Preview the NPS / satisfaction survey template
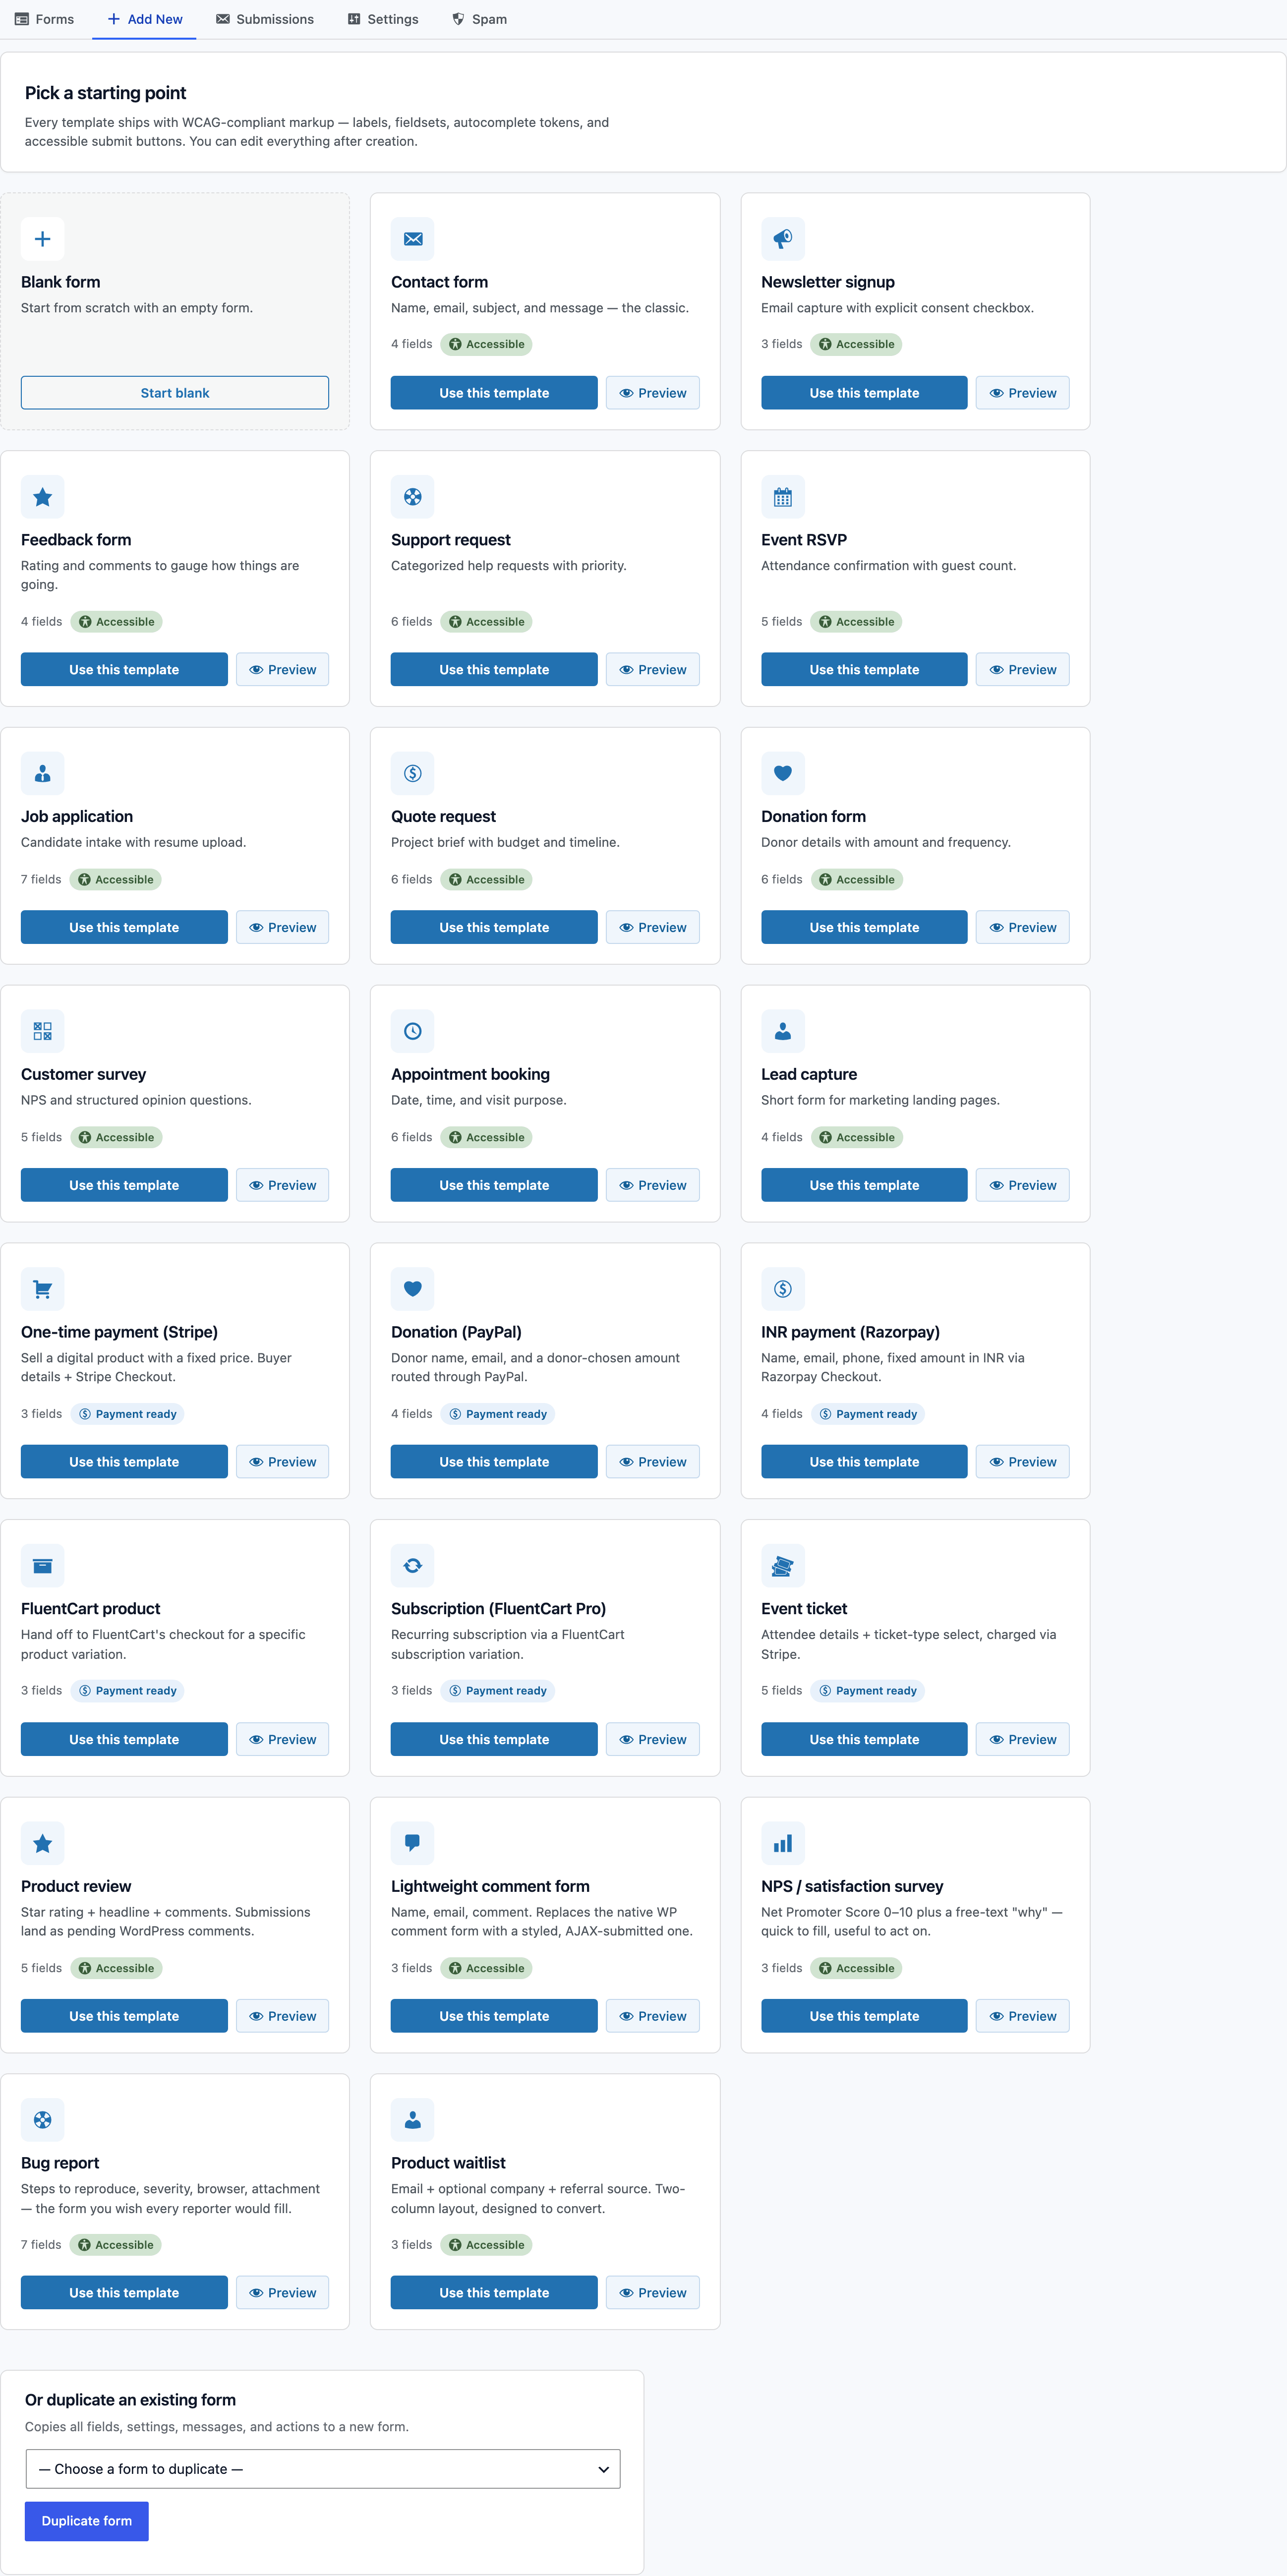The image size is (1287, 2576). [x=1022, y=2016]
